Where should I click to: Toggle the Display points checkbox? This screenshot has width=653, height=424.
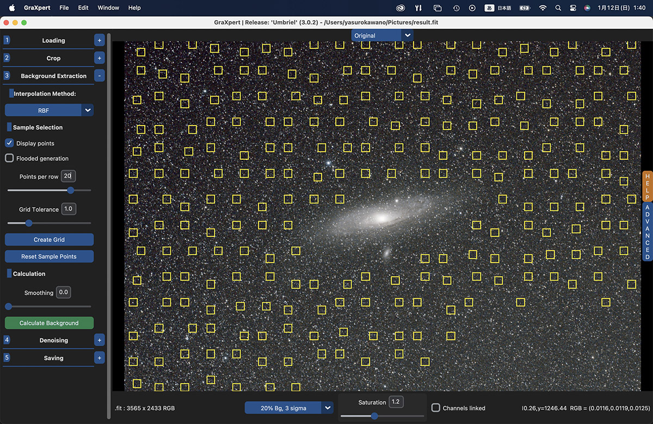[x=9, y=143]
